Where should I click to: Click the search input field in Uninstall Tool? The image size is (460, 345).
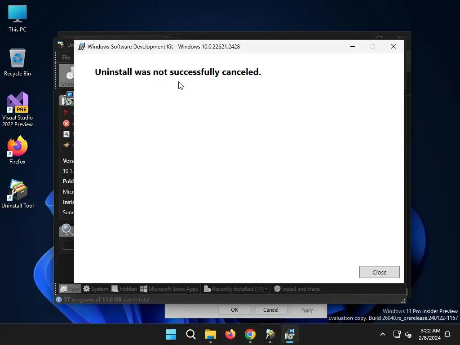tap(68, 245)
